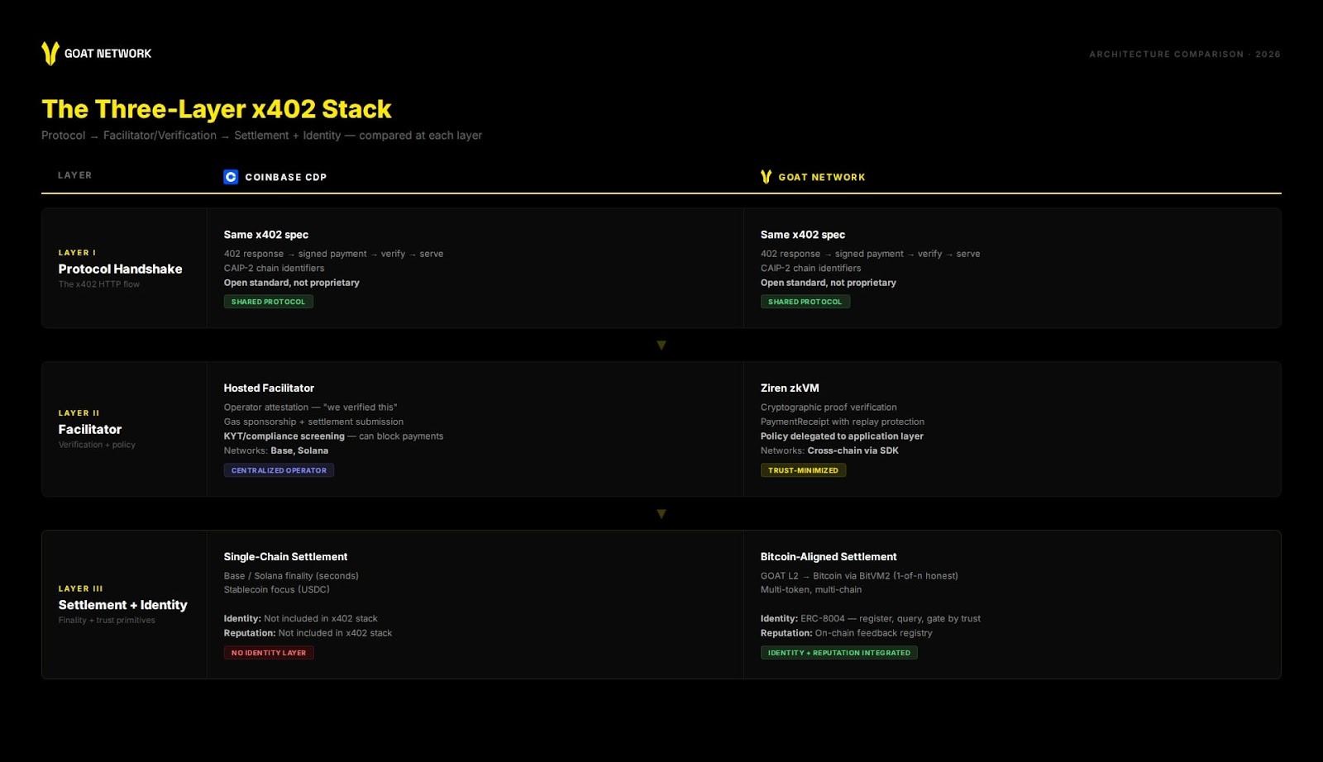Screen dimensions: 1323x762
Task: Click 'Same x402 spec' in the GOAT column
Action: (x=803, y=235)
